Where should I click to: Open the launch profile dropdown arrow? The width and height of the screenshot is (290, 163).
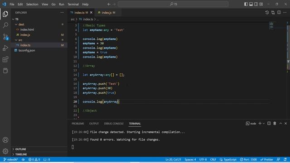(264, 123)
